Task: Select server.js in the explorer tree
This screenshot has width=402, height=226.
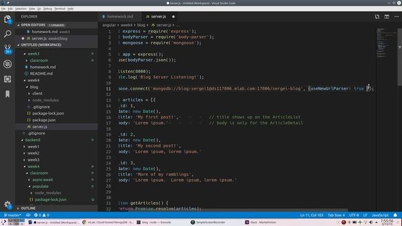Action: [40, 127]
